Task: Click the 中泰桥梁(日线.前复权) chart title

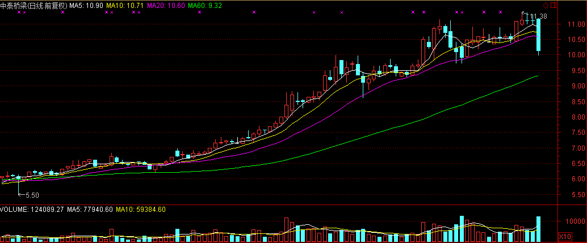Action: (x=33, y=5)
